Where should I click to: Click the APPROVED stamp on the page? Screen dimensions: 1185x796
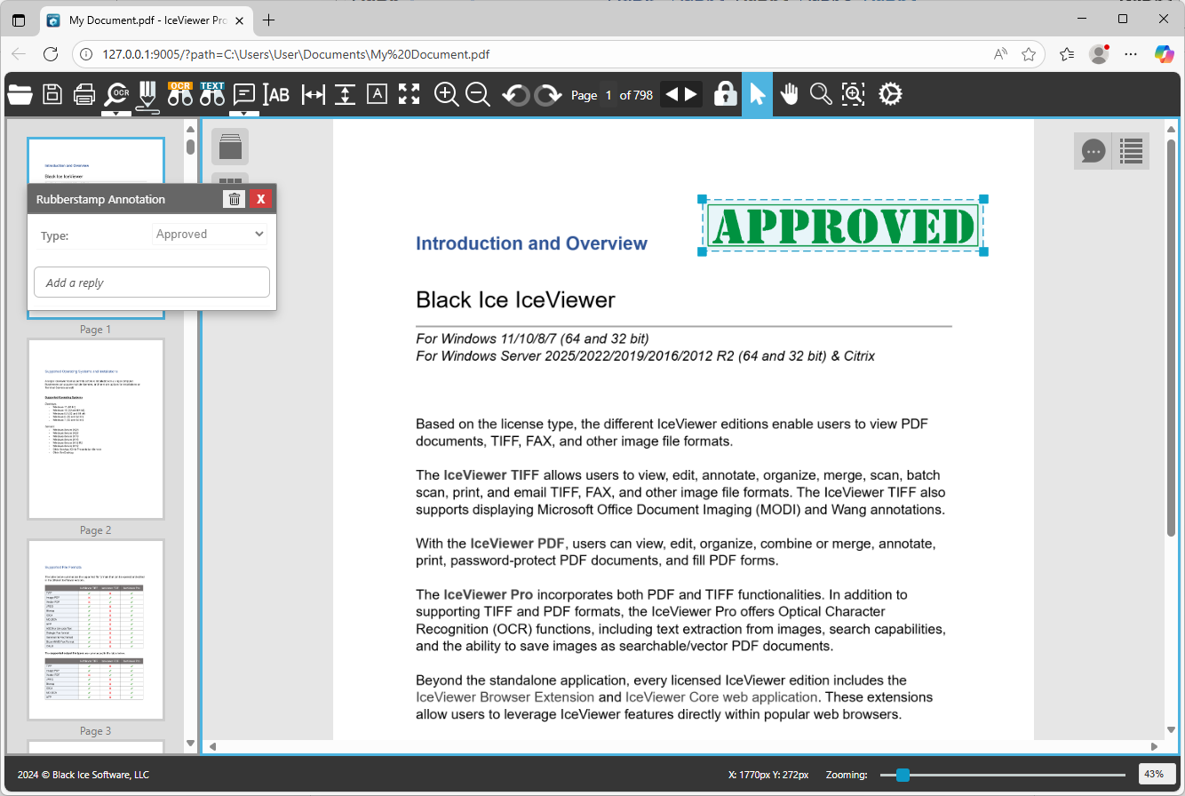[x=842, y=226]
